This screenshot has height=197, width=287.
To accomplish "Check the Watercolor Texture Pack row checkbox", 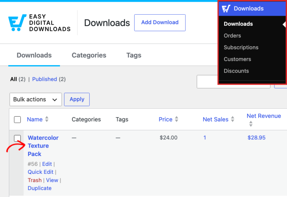I will 17,138.
